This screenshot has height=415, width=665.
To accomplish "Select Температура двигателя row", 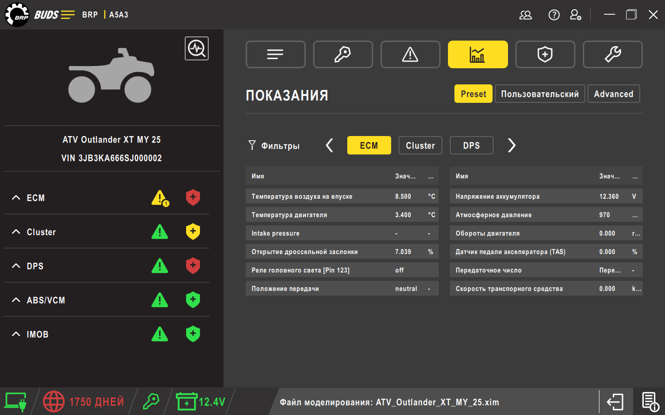I will pyautogui.click(x=342, y=215).
